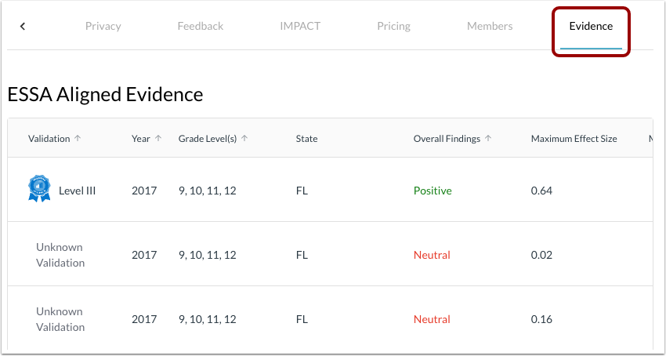Select the Level III validation label
Screen dimensions: 666x356
pyautogui.click(x=77, y=191)
